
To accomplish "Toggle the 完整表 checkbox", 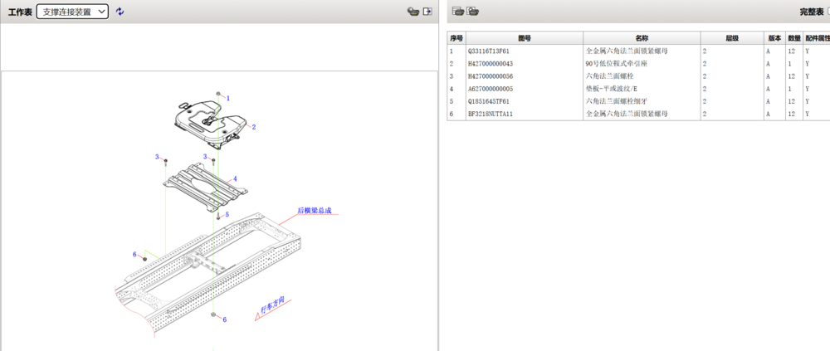I will pyautogui.click(x=828, y=12).
